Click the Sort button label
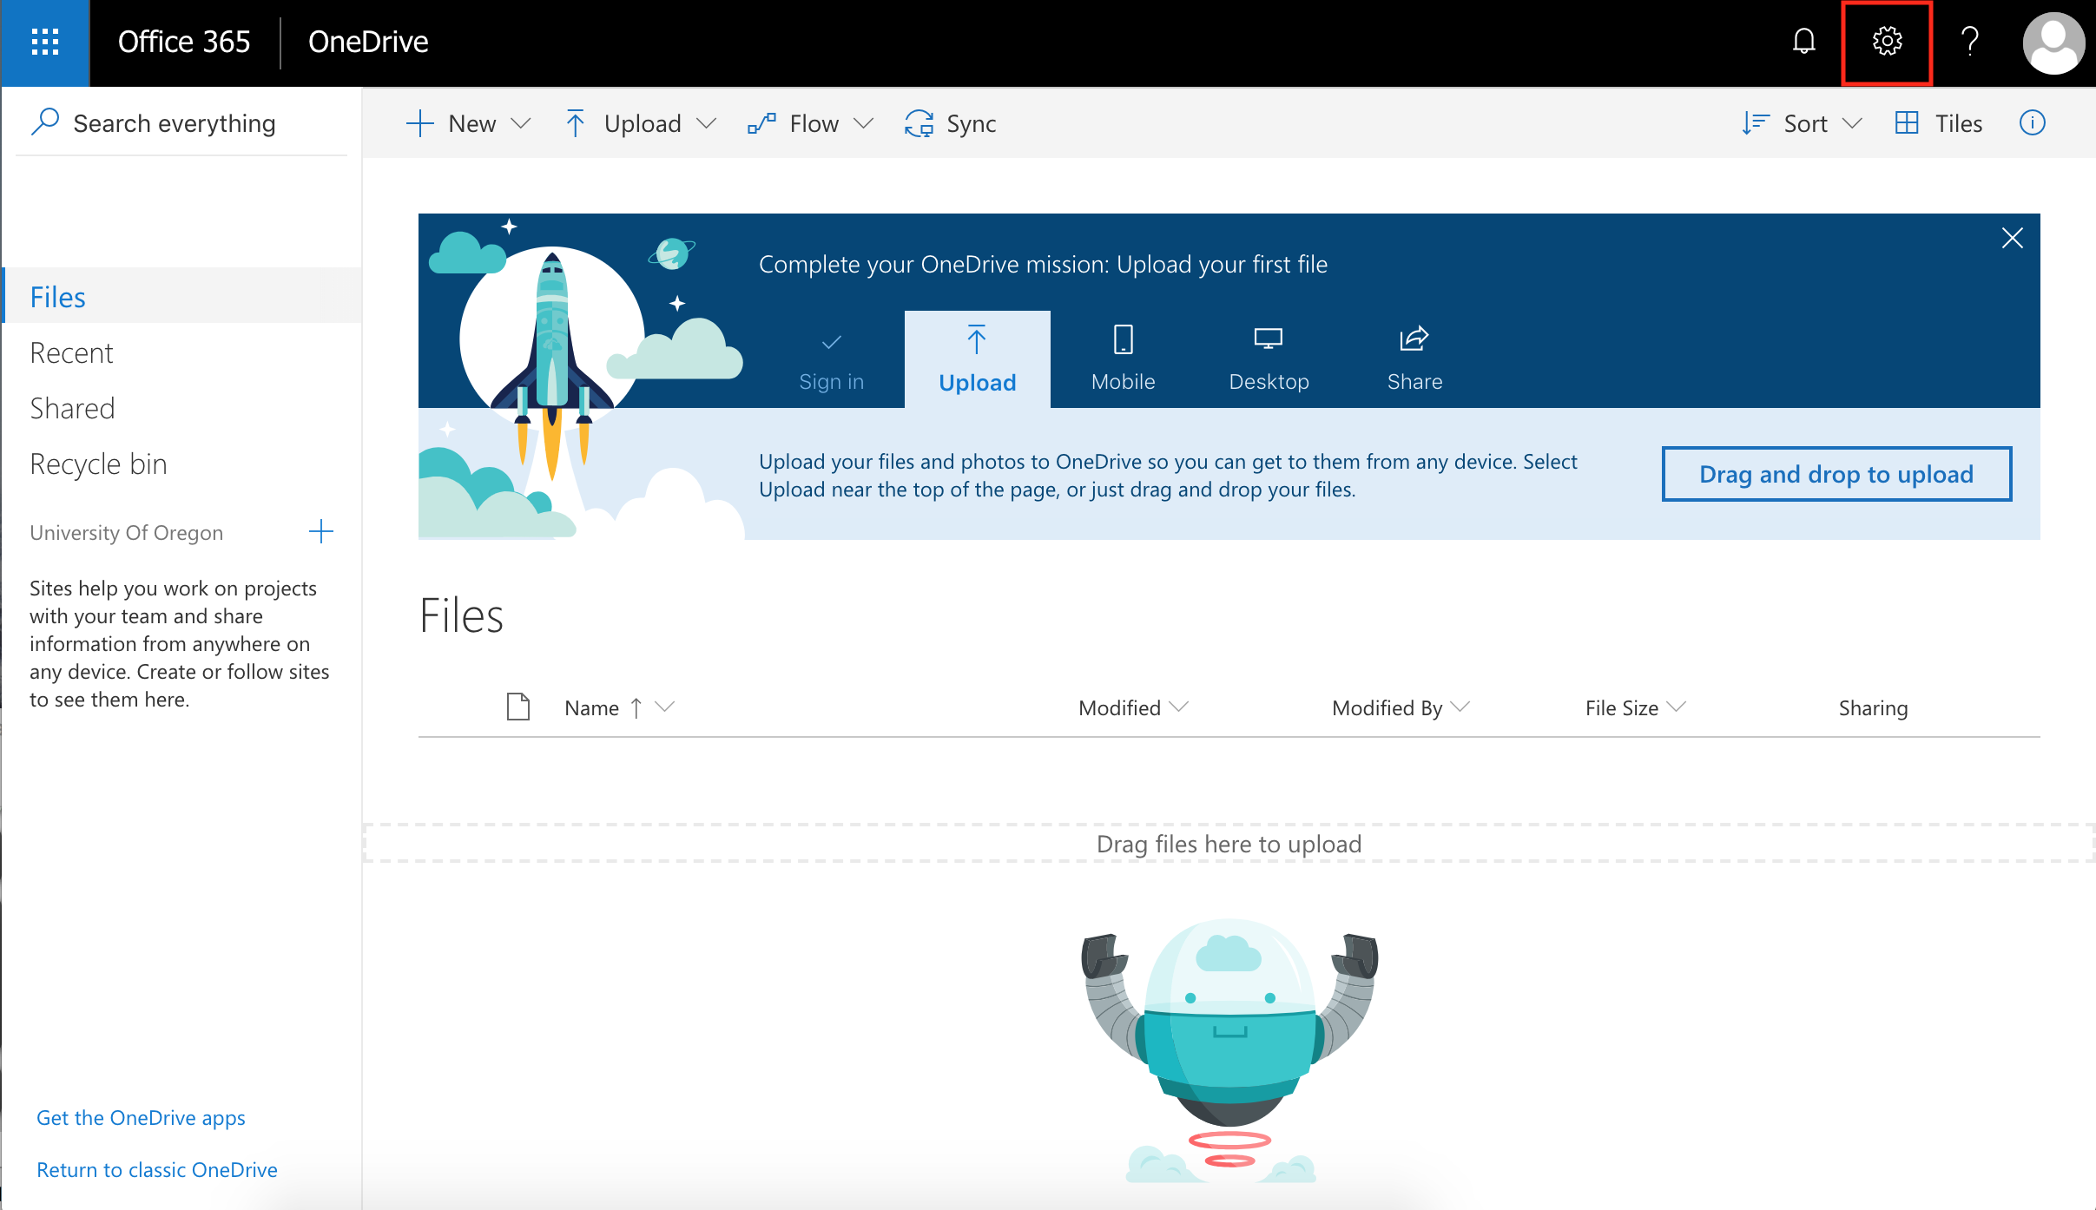The height and width of the screenshot is (1210, 2096). 1805,124
